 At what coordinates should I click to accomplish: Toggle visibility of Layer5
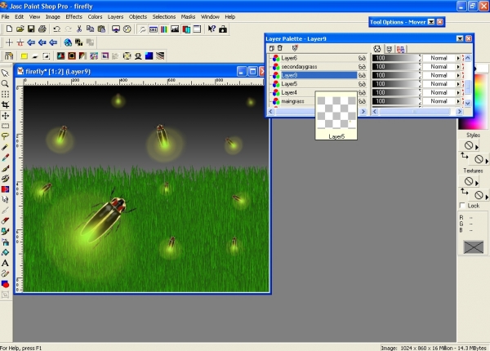point(362,84)
